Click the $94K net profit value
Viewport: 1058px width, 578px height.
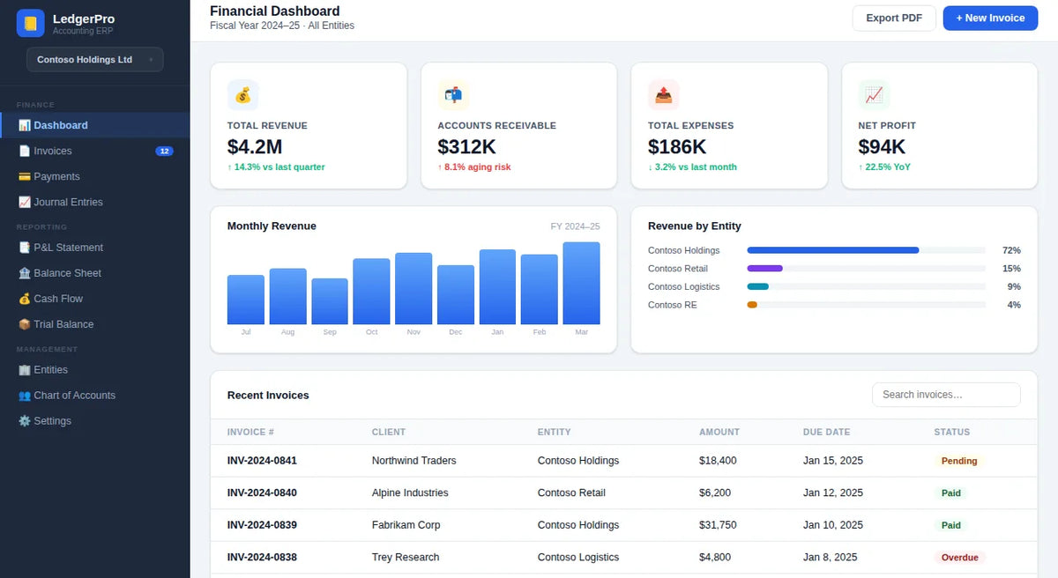coord(882,147)
